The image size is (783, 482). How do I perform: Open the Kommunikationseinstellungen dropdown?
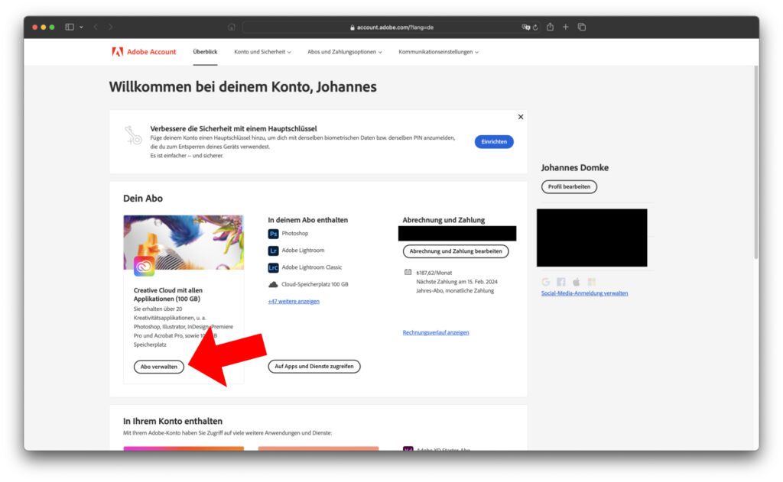click(x=438, y=52)
